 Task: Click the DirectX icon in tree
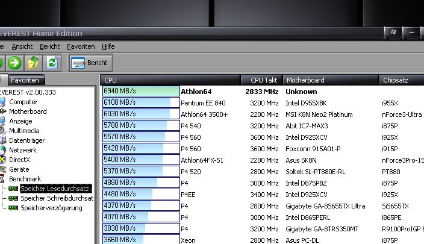[x=2, y=160]
